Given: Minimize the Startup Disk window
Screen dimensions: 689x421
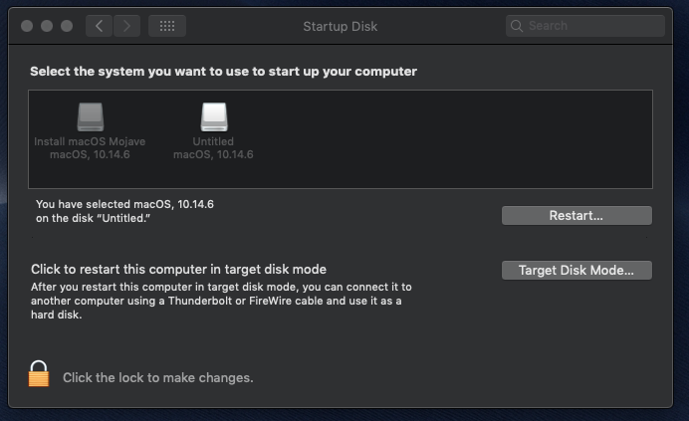Looking at the screenshot, I should point(47,26).
